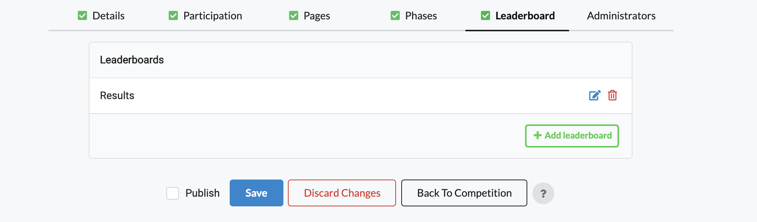This screenshot has width=757, height=222.
Task: Delete the Results leaderboard
Action: [x=613, y=96]
